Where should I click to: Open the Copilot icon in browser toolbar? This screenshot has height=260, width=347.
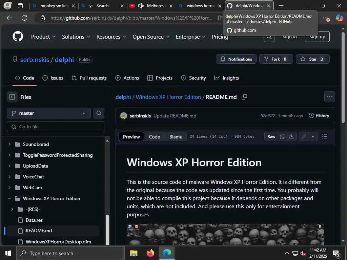(x=339, y=18)
